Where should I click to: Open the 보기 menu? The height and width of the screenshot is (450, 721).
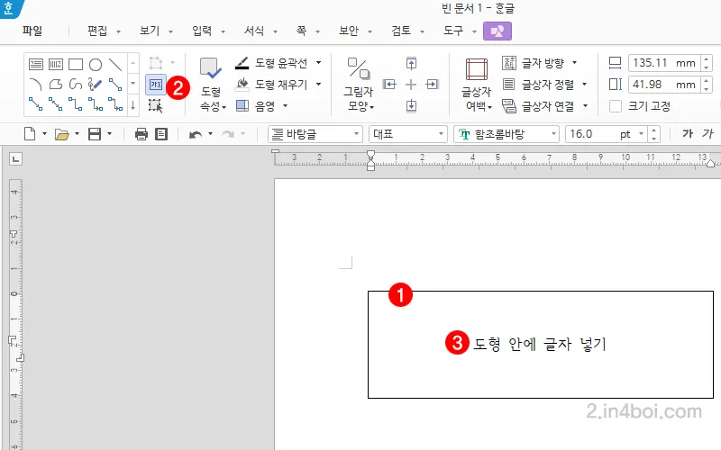[150, 31]
